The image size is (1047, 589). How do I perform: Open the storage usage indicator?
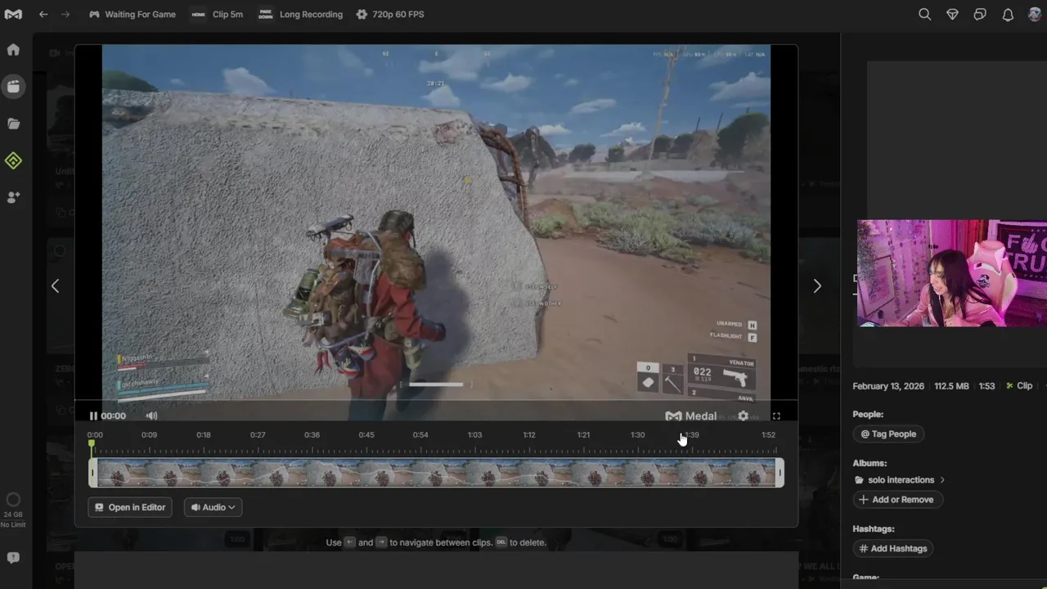click(x=13, y=509)
